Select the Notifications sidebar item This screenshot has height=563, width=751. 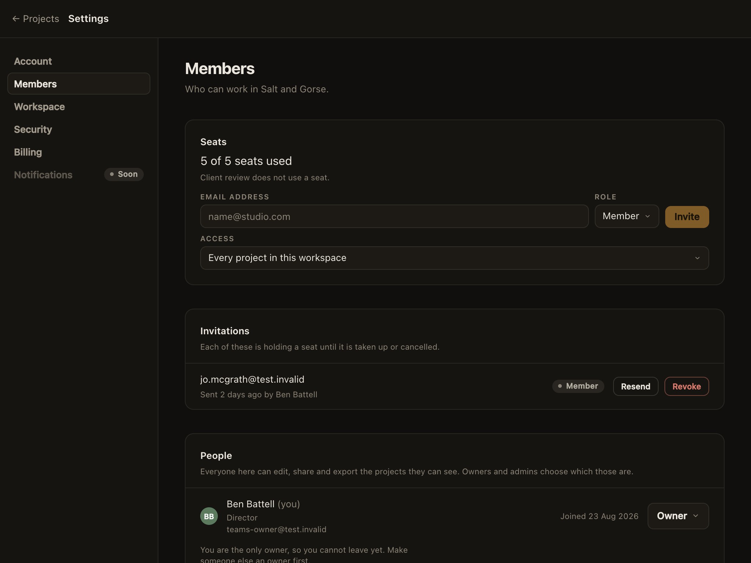coord(78,175)
